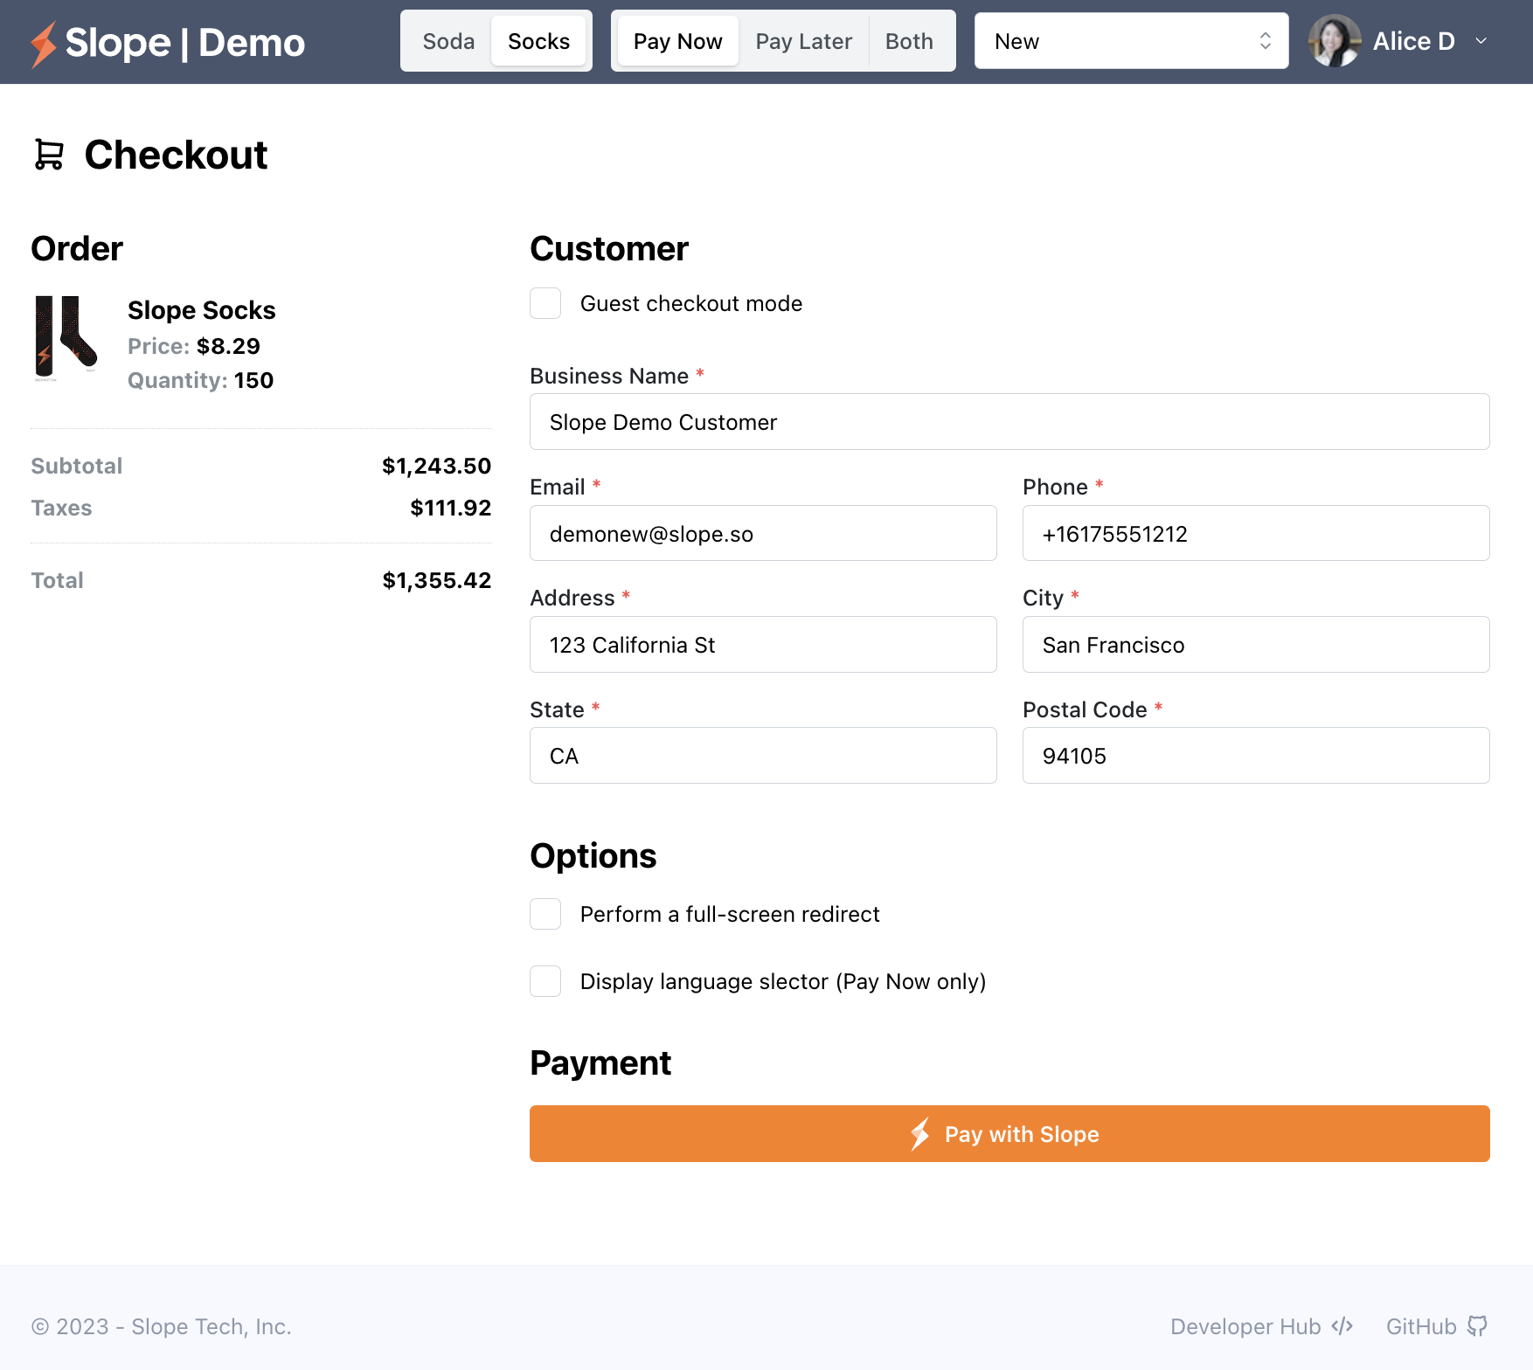Switch to the Soda product tab
Screen dimensions: 1533x1370
pos(448,41)
